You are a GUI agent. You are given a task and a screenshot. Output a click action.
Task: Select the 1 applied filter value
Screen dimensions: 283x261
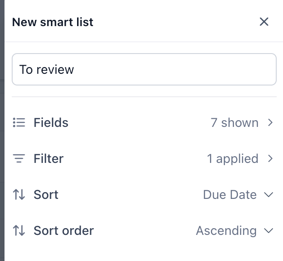(x=233, y=159)
